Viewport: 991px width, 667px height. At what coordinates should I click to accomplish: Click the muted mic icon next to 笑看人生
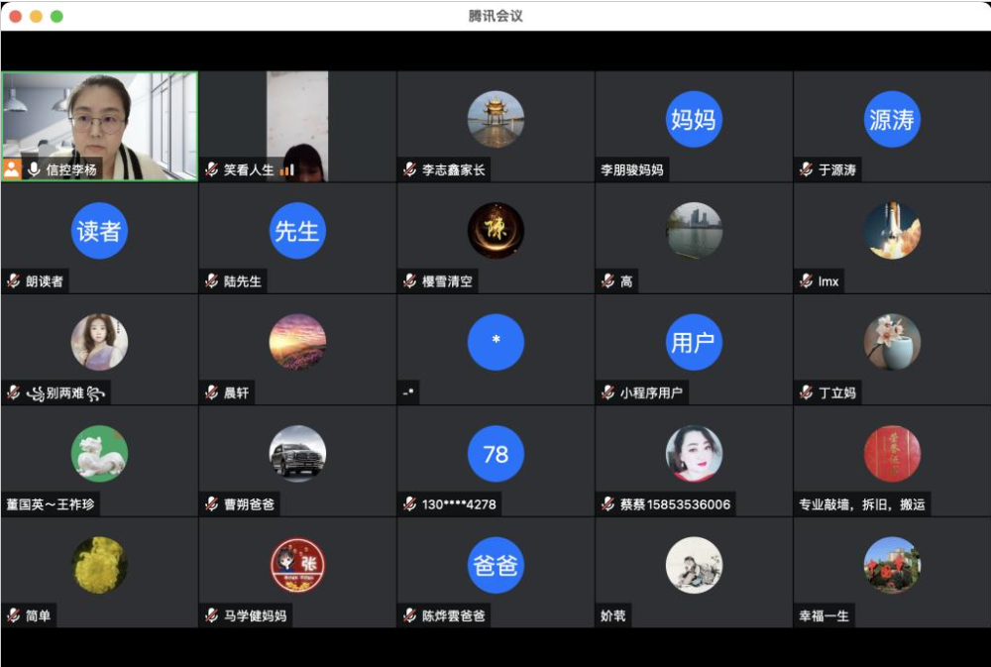tap(211, 169)
